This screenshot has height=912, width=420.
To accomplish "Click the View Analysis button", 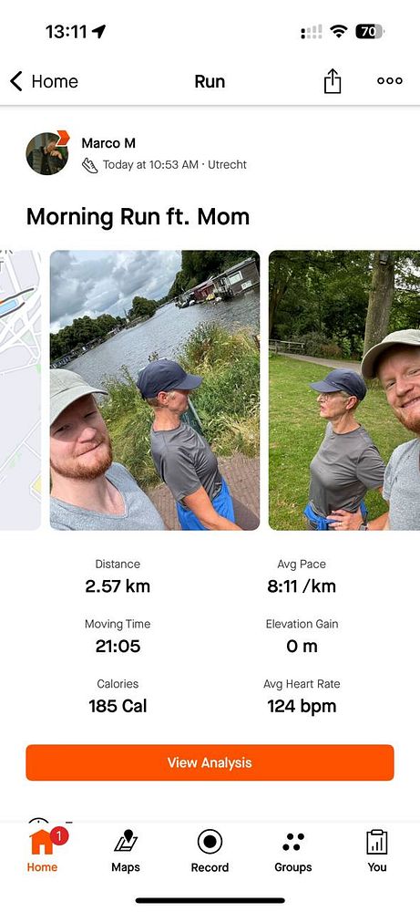I will [x=210, y=762].
